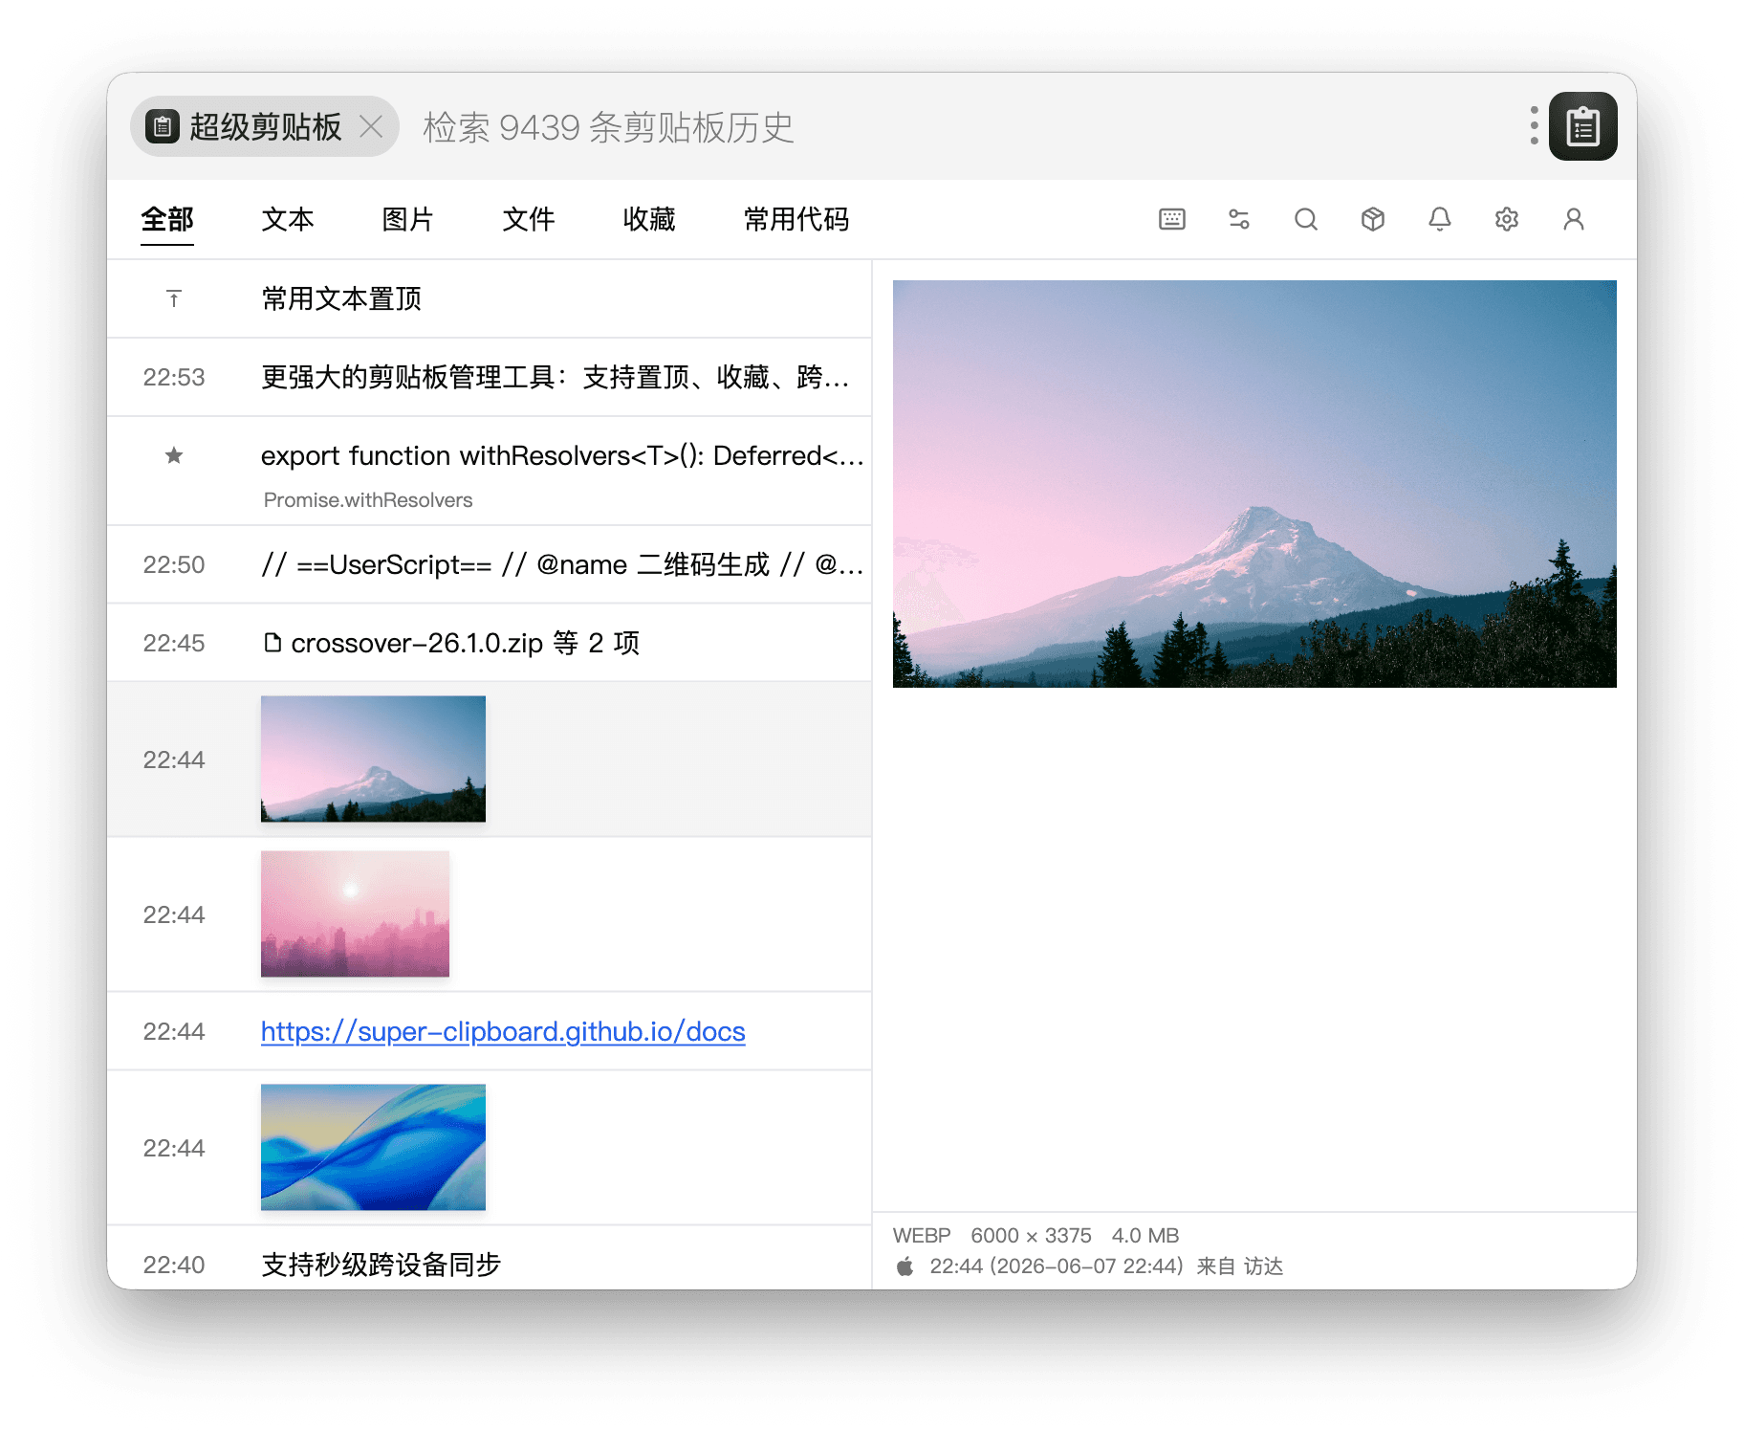Click the 超级剪贴板 tag label
The width and height of the screenshot is (1744, 1431).
click(265, 126)
